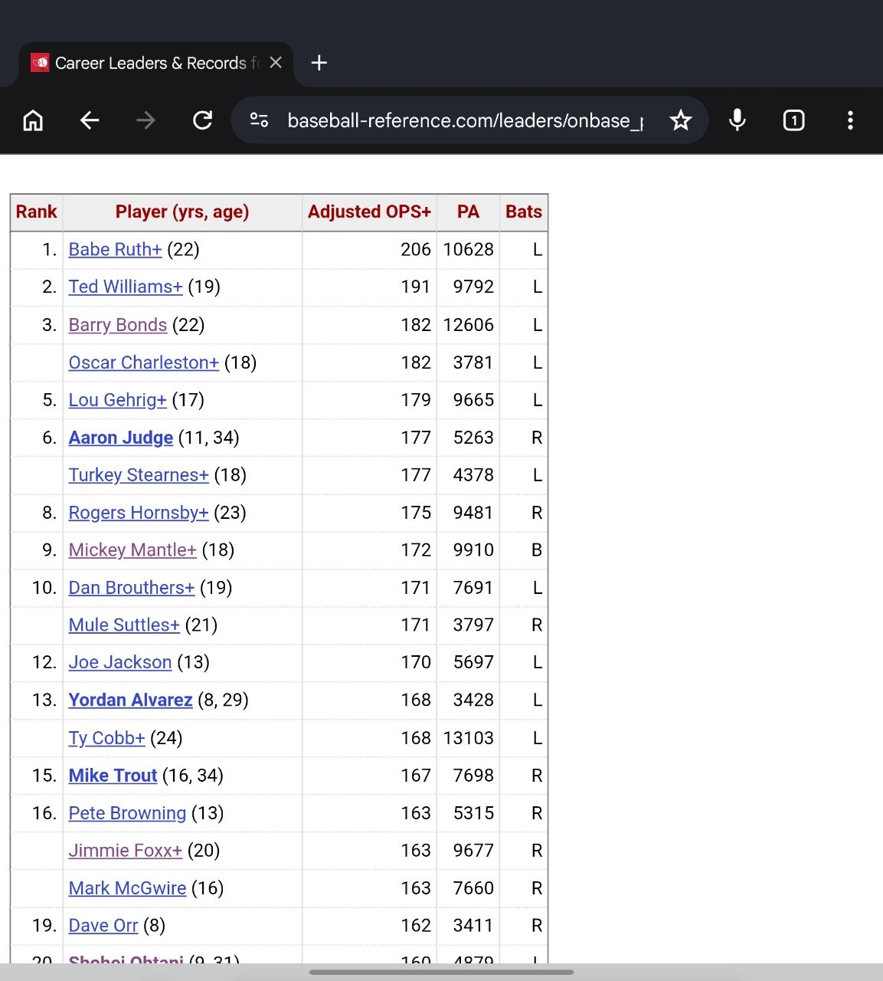Open Aaron Judge player page
The image size is (883, 981).
[120, 438]
